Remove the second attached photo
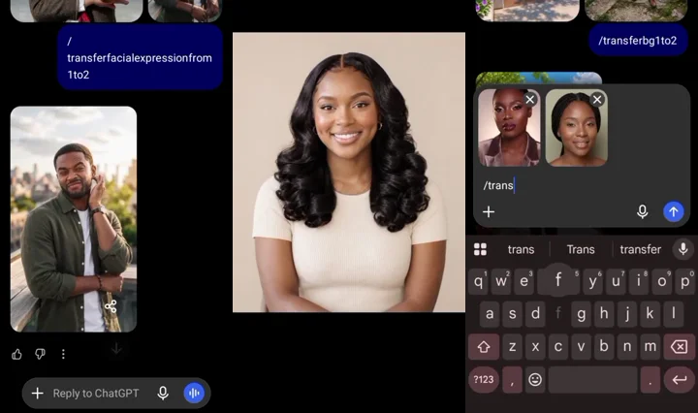The image size is (698, 413). coord(597,99)
